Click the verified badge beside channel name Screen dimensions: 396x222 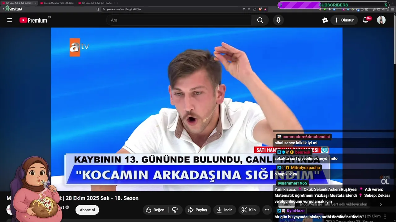click(x=67, y=208)
